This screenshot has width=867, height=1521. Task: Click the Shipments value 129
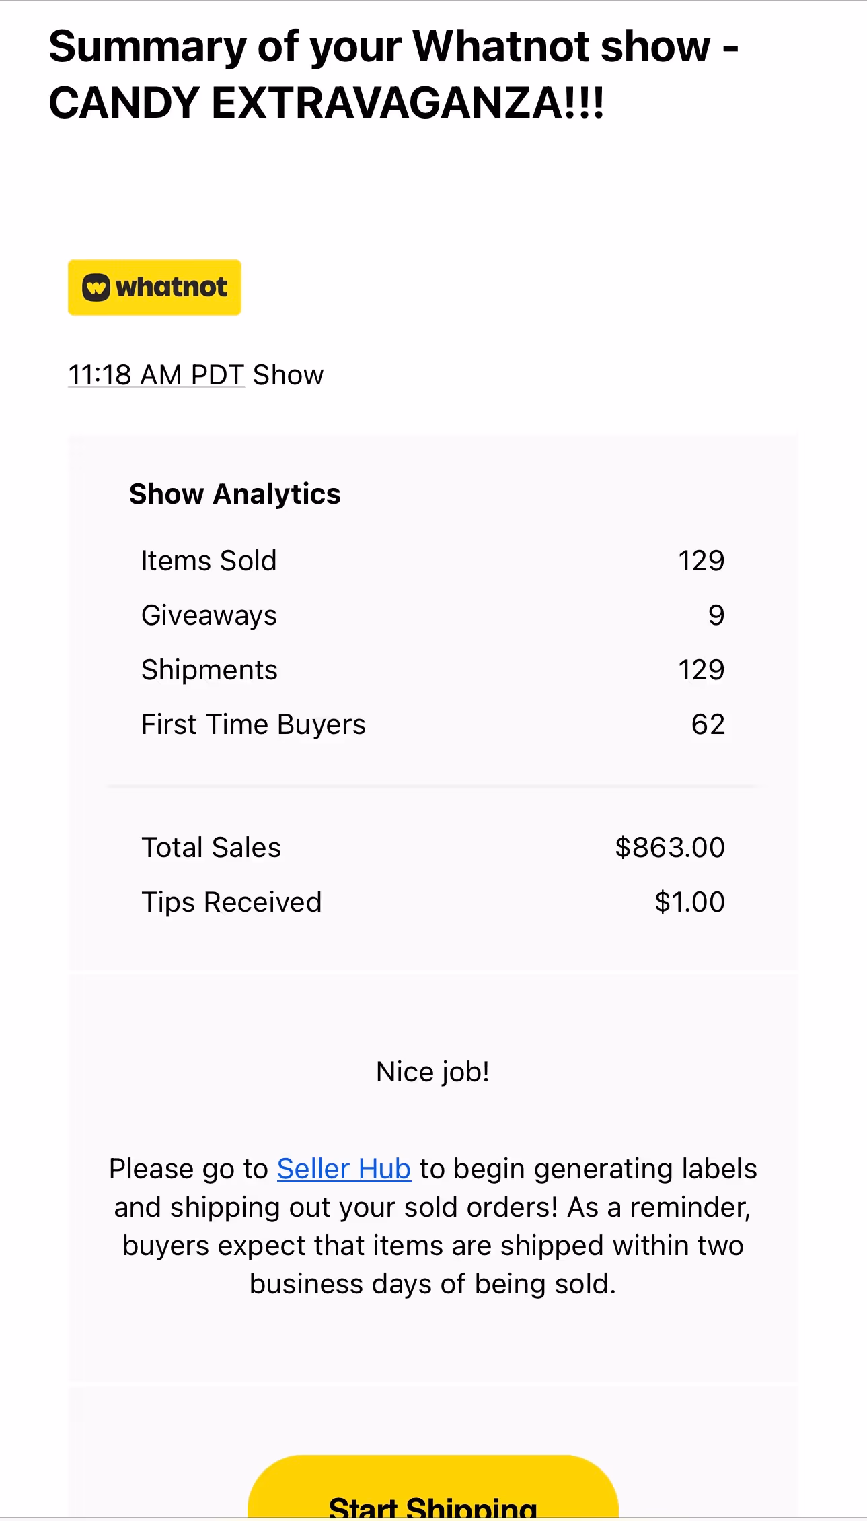tap(701, 670)
